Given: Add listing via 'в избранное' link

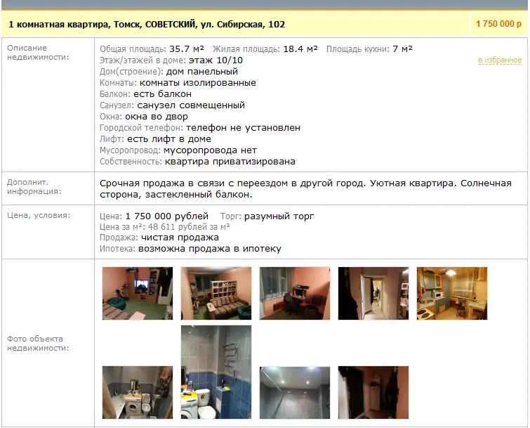Looking at the screenshot, I should (499, 60).
